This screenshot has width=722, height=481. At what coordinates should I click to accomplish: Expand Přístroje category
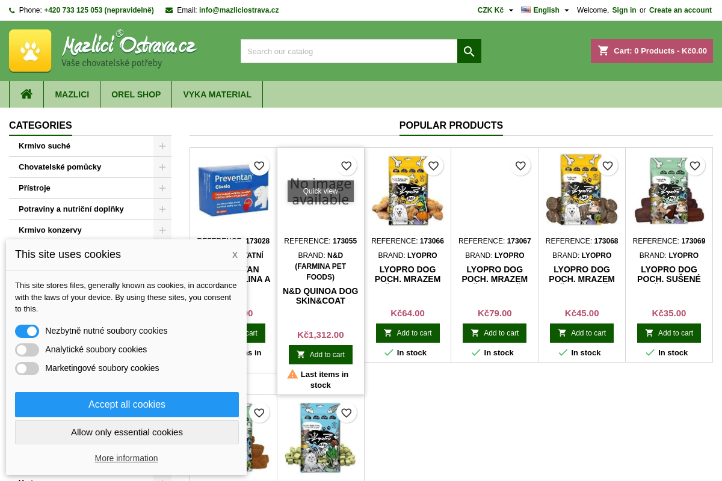coord(162,188)
